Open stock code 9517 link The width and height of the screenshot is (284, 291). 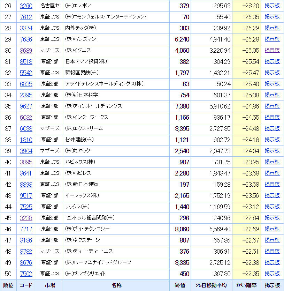click(26, 196)
